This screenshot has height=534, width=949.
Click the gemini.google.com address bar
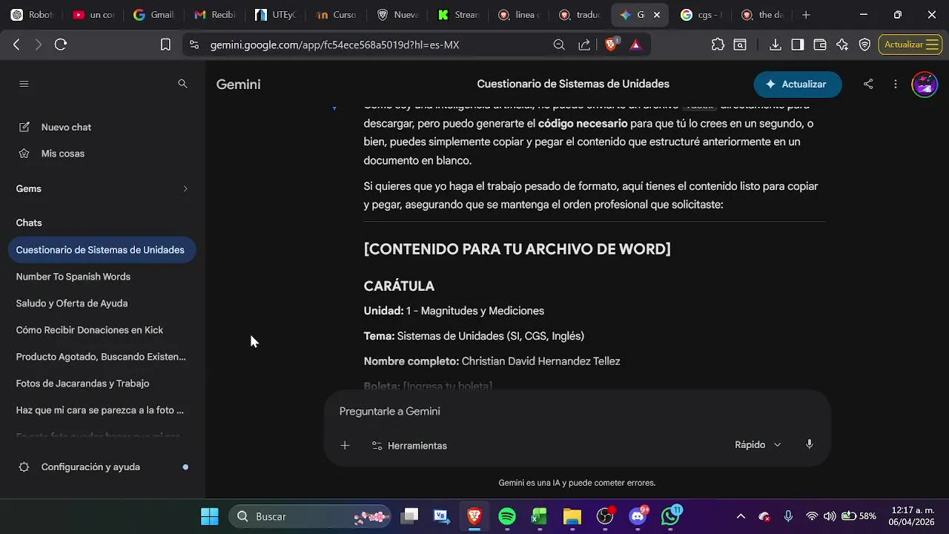coord(334,44)
